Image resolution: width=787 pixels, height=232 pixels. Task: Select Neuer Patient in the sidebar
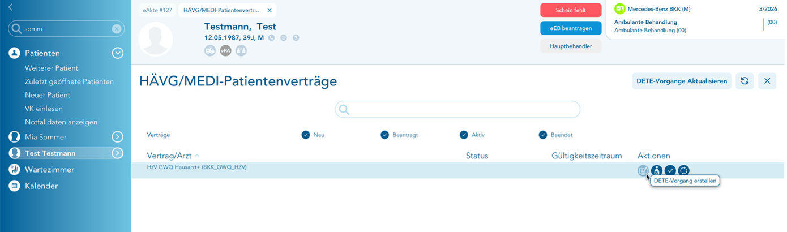point(48,95)
